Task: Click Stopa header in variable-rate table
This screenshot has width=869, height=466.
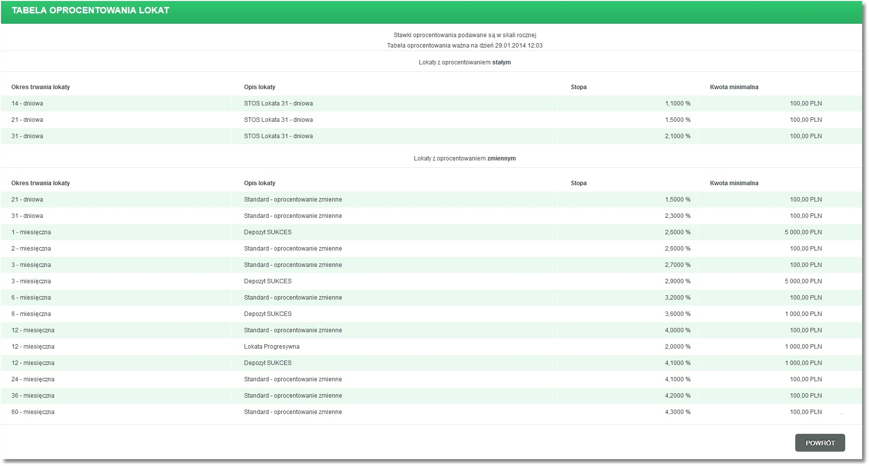Action: point(578,183)
